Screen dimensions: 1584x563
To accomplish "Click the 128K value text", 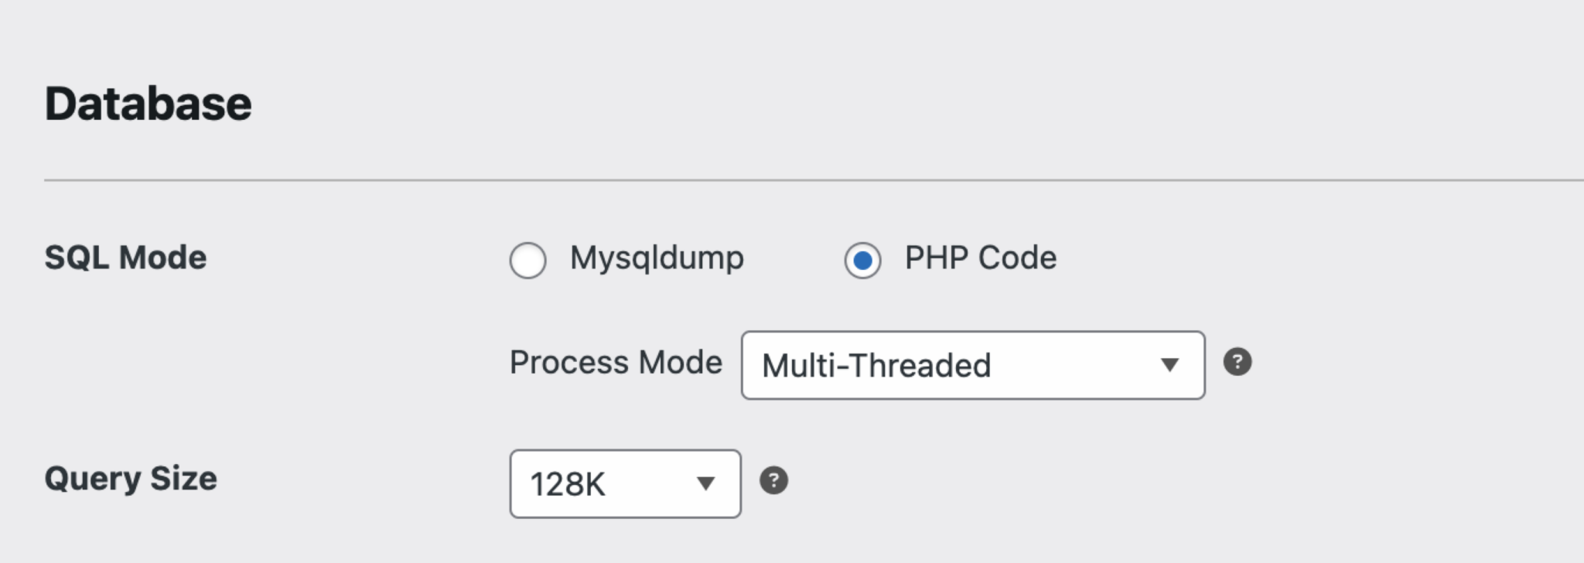I will click(567, 485).
